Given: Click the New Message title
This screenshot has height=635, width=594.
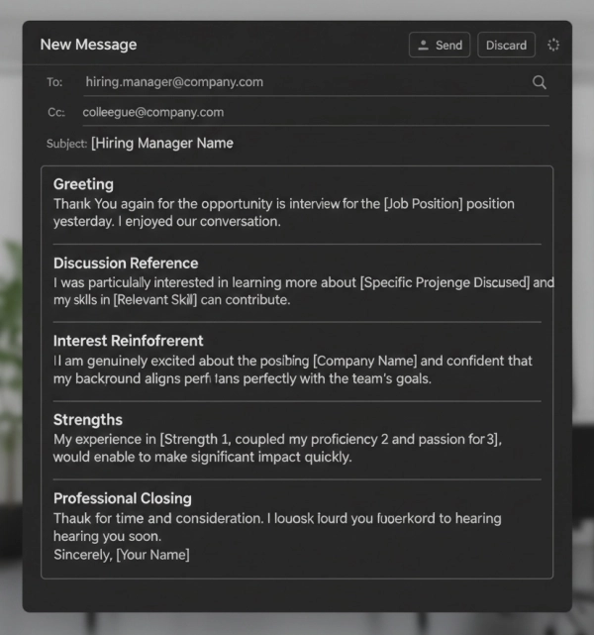Looking at the screenshot, I should (89, 45).
